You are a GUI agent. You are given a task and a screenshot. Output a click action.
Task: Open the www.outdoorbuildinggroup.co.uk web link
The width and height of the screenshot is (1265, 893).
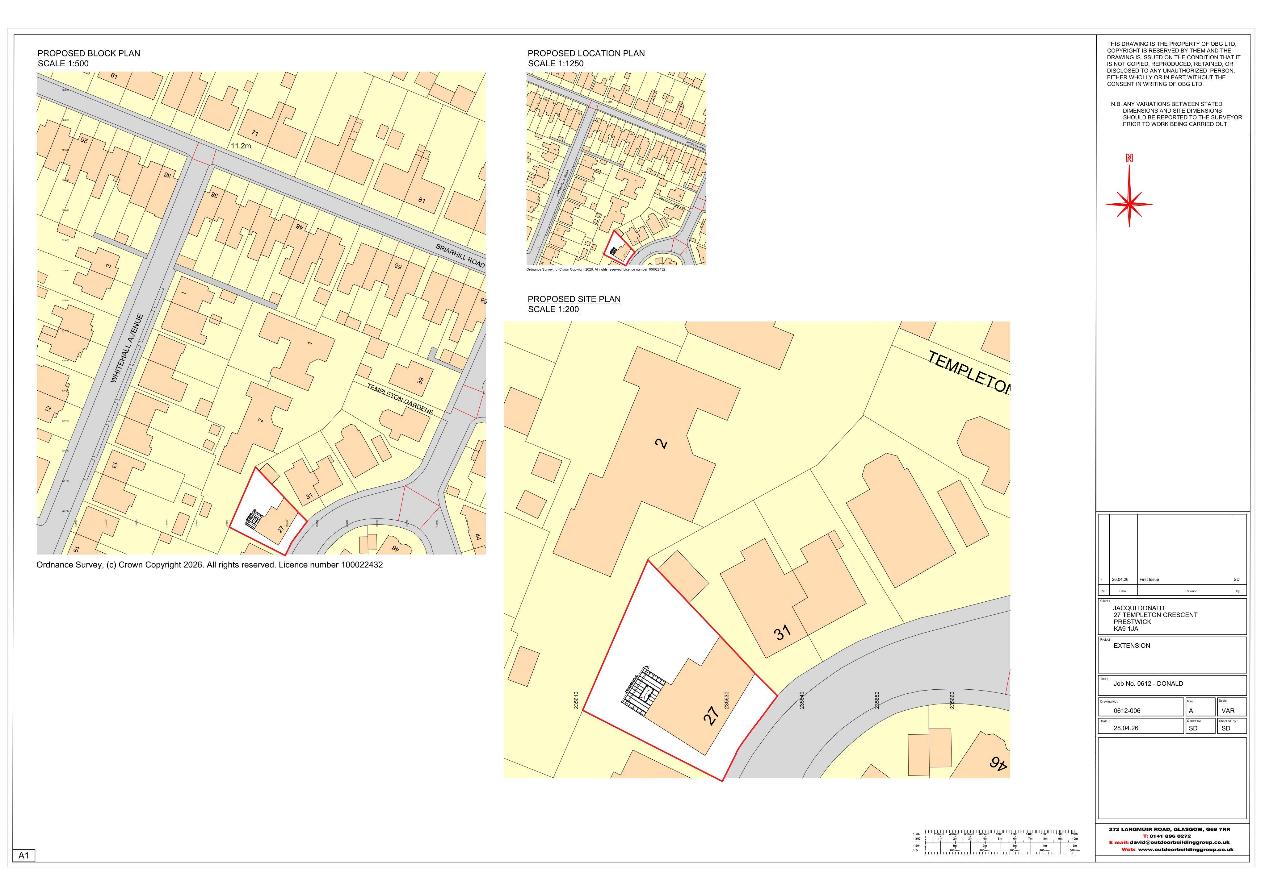(x=1186, y=849)
